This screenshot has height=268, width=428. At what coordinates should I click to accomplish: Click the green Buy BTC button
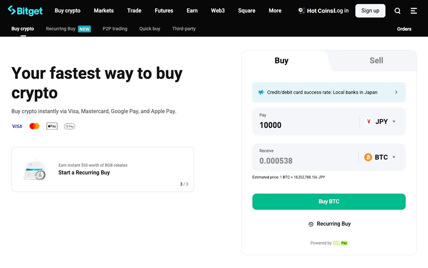click(329, 202)
